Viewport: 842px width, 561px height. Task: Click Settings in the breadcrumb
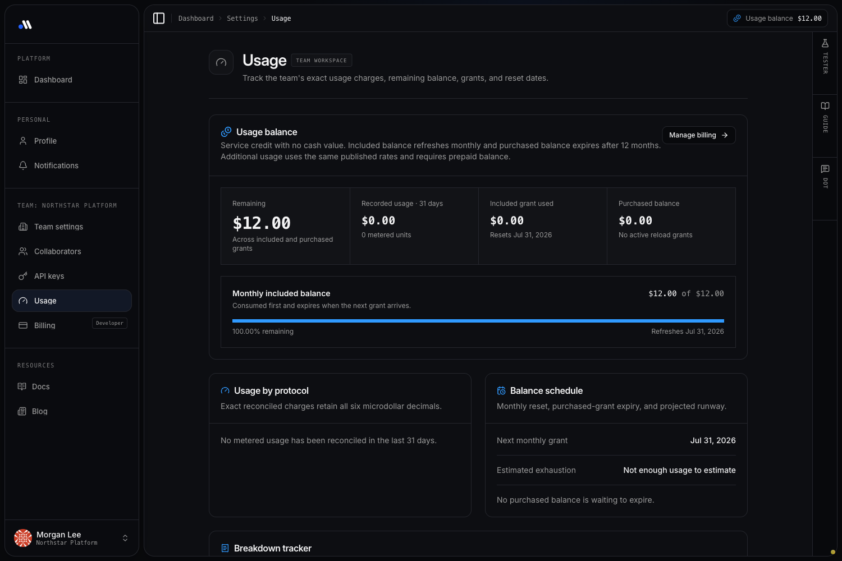(242, 19)
